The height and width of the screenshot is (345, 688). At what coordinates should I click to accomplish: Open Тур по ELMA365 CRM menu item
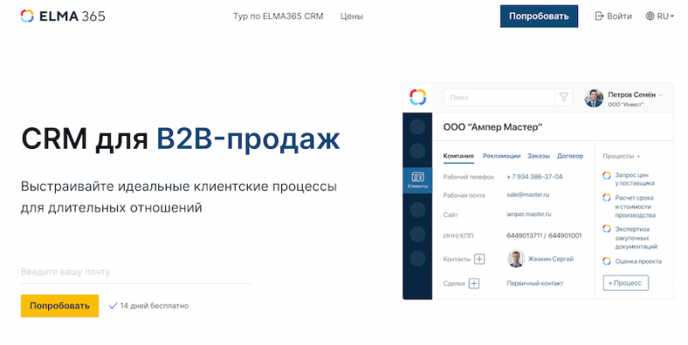point(278,16)
